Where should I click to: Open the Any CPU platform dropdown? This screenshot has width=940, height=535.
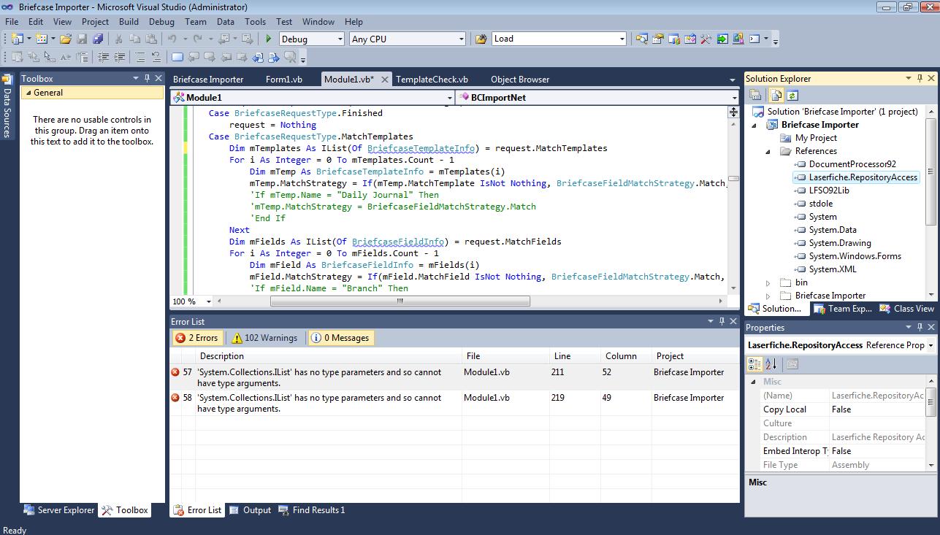461,39
